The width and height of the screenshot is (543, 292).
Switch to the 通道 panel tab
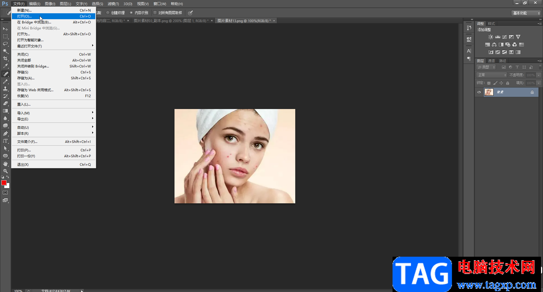[491, 61]
